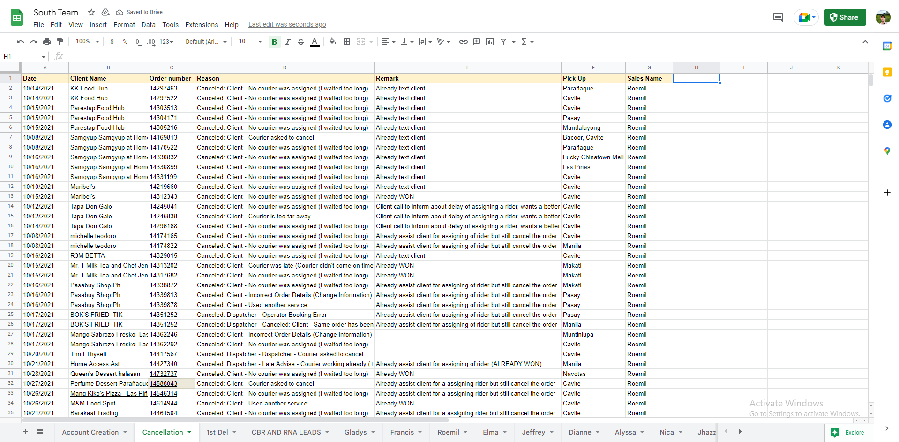The image size is (899, 442).
Task: Get add-ons with the plus icon
Action: 887,193
